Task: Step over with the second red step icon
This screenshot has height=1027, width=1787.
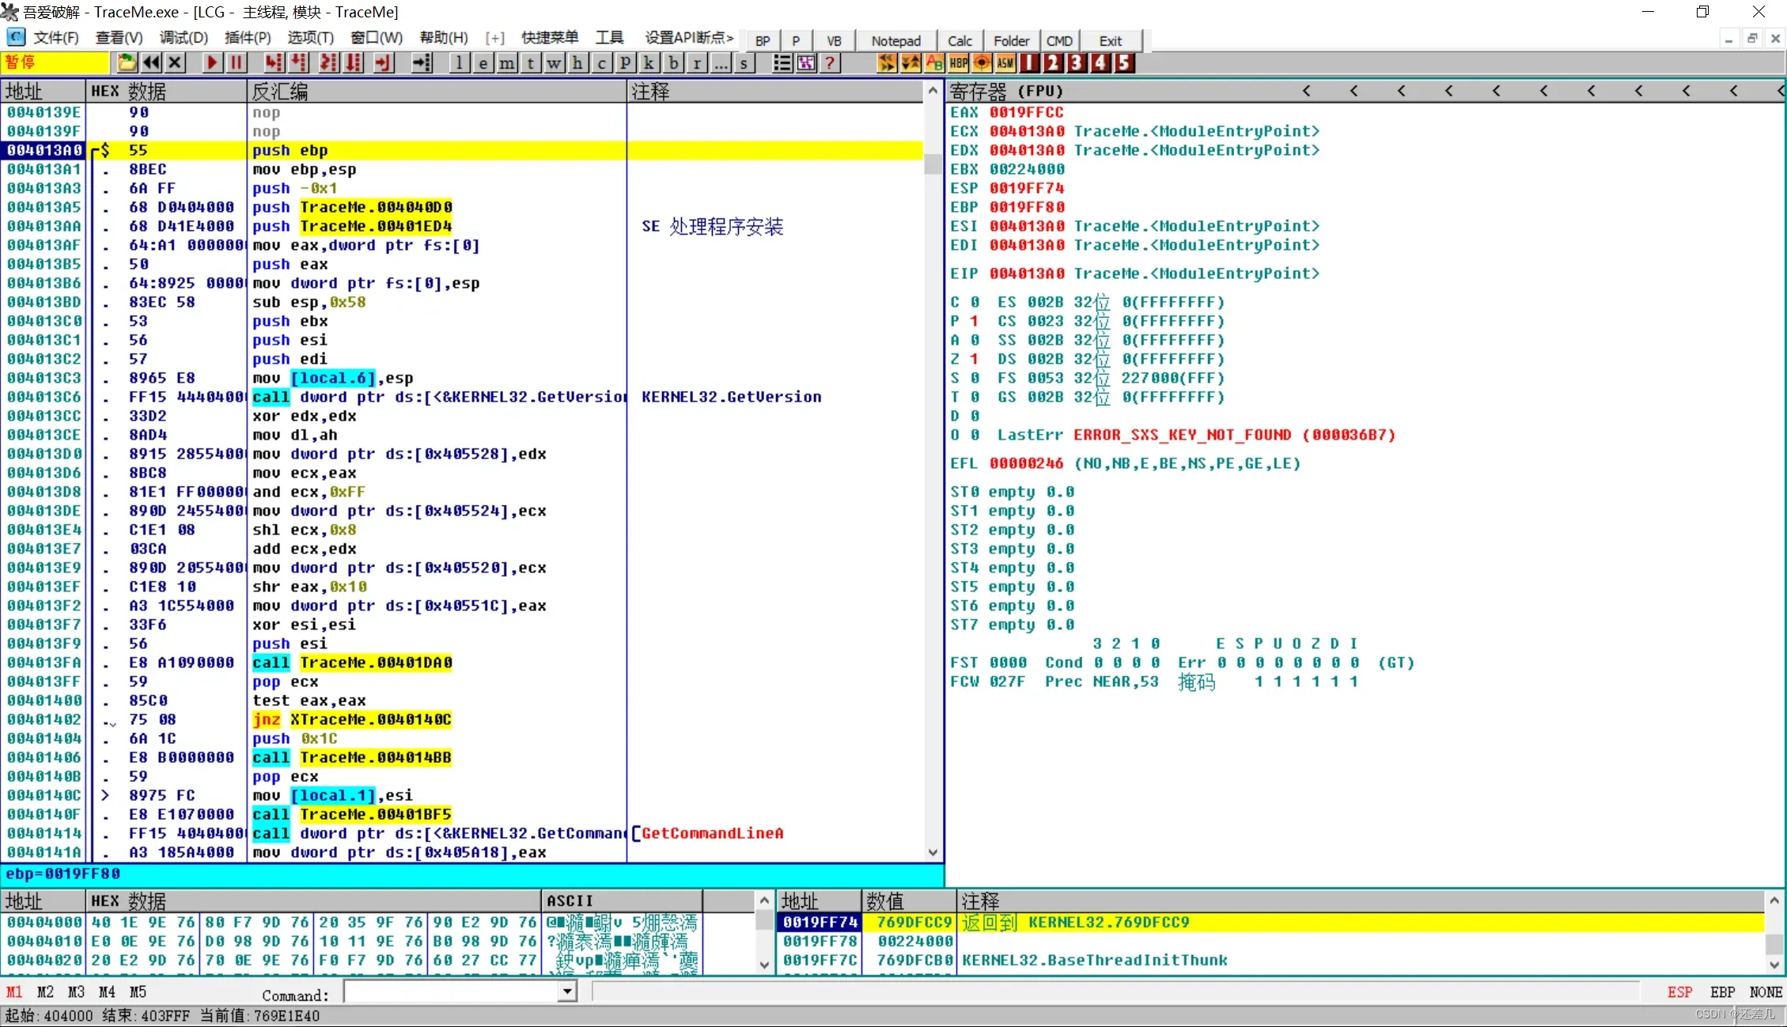Action: pyautogui.click(x=298, y=62)
